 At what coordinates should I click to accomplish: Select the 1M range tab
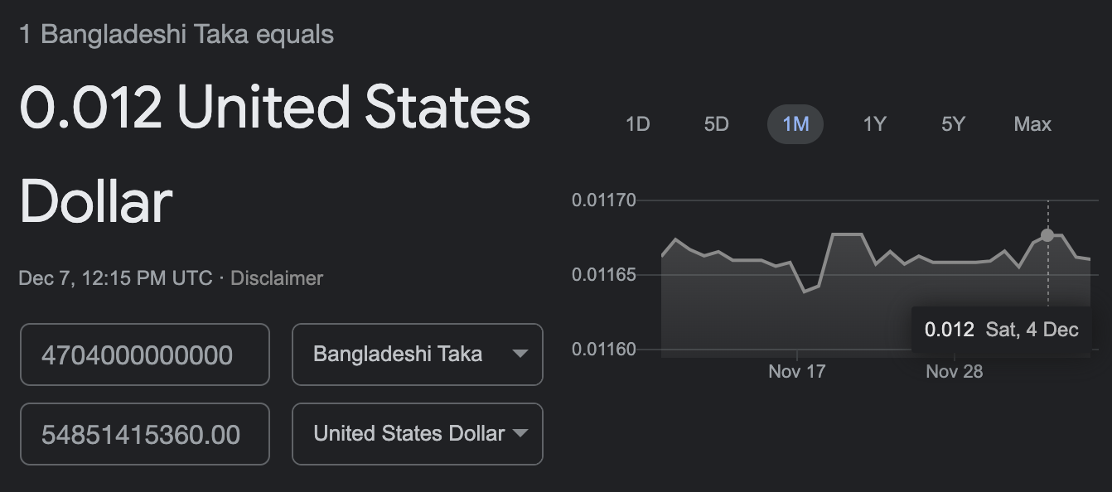[x=795, y=124]
